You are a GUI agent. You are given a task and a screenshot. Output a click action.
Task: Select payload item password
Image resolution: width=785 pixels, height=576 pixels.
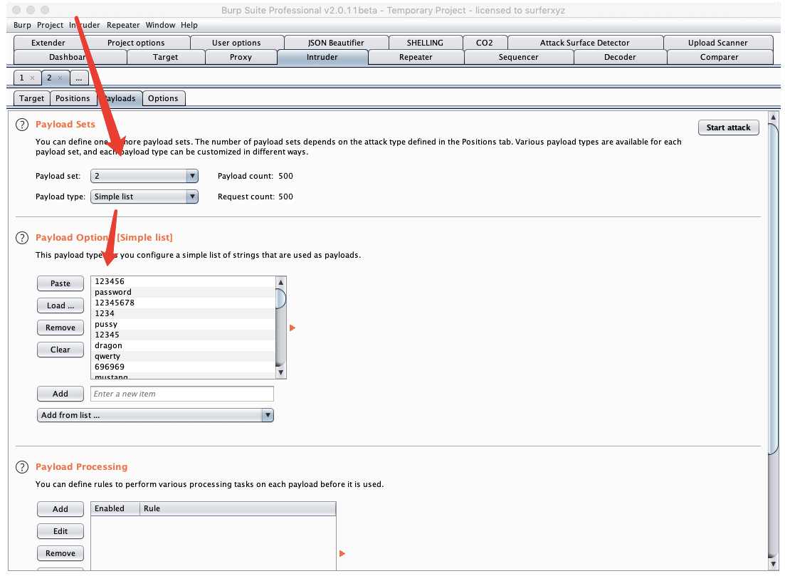(x=183, y=292)
